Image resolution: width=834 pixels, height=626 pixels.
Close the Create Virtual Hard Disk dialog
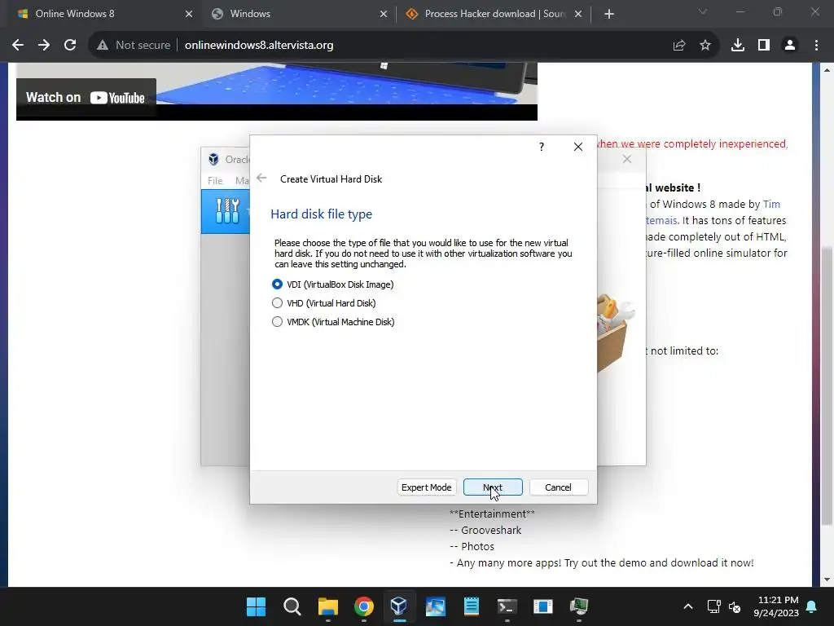tap(578, 147)
